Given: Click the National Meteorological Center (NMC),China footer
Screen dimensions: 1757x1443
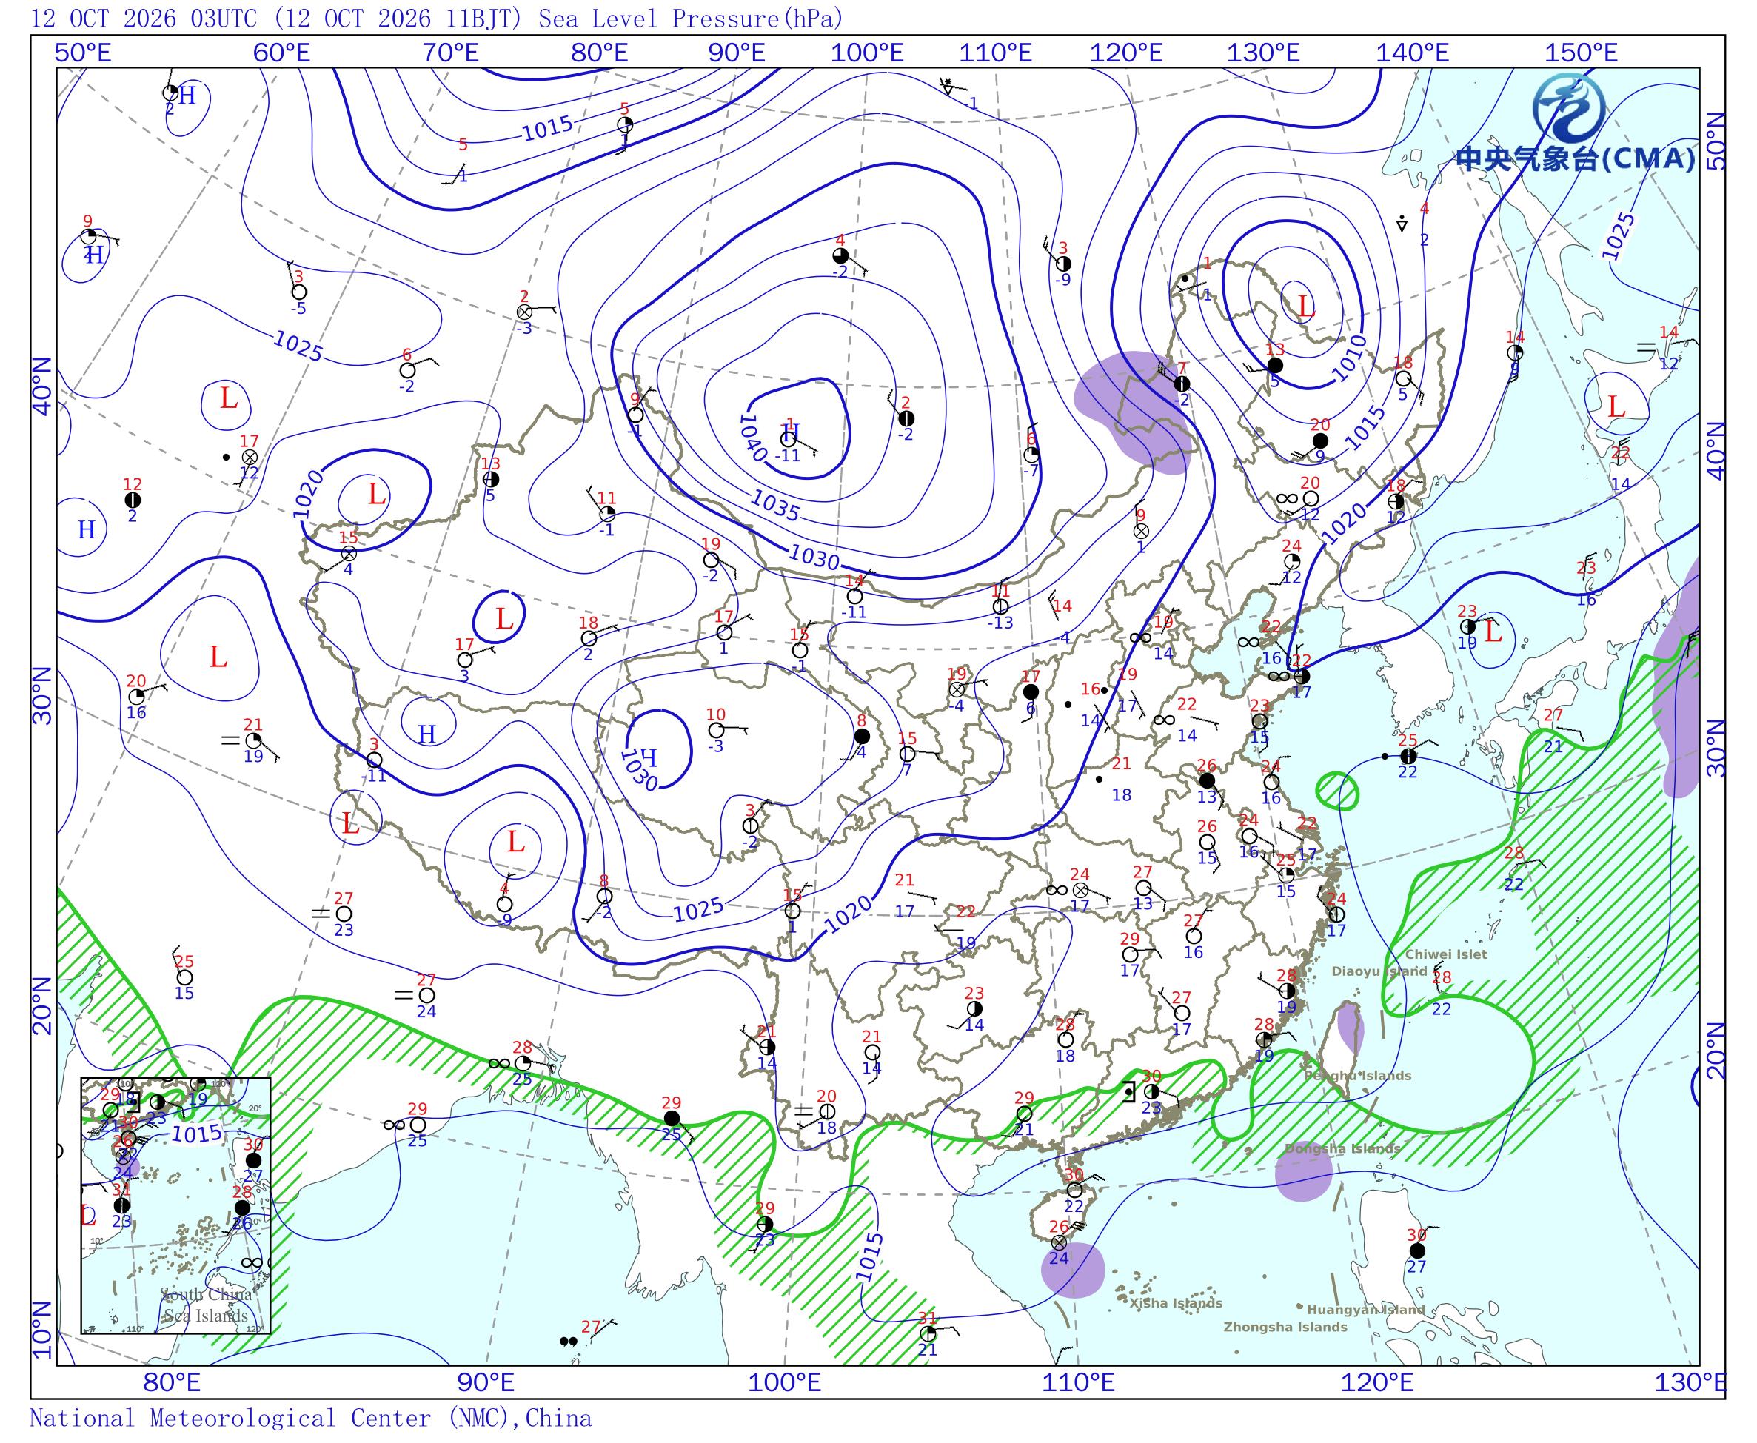Looking at the screenshot, I should coord(310,1417).
